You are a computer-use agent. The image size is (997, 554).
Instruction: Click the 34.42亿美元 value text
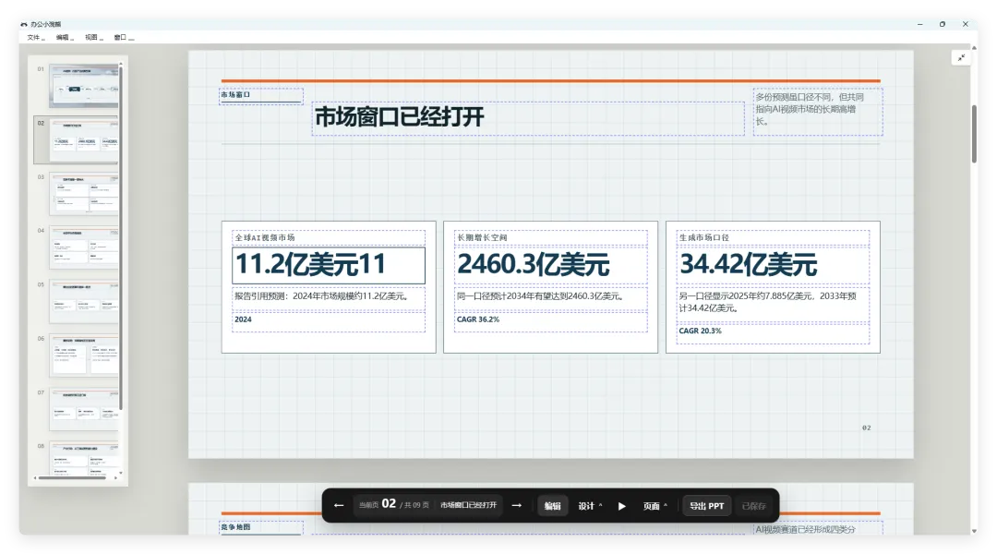pos(749,265)
